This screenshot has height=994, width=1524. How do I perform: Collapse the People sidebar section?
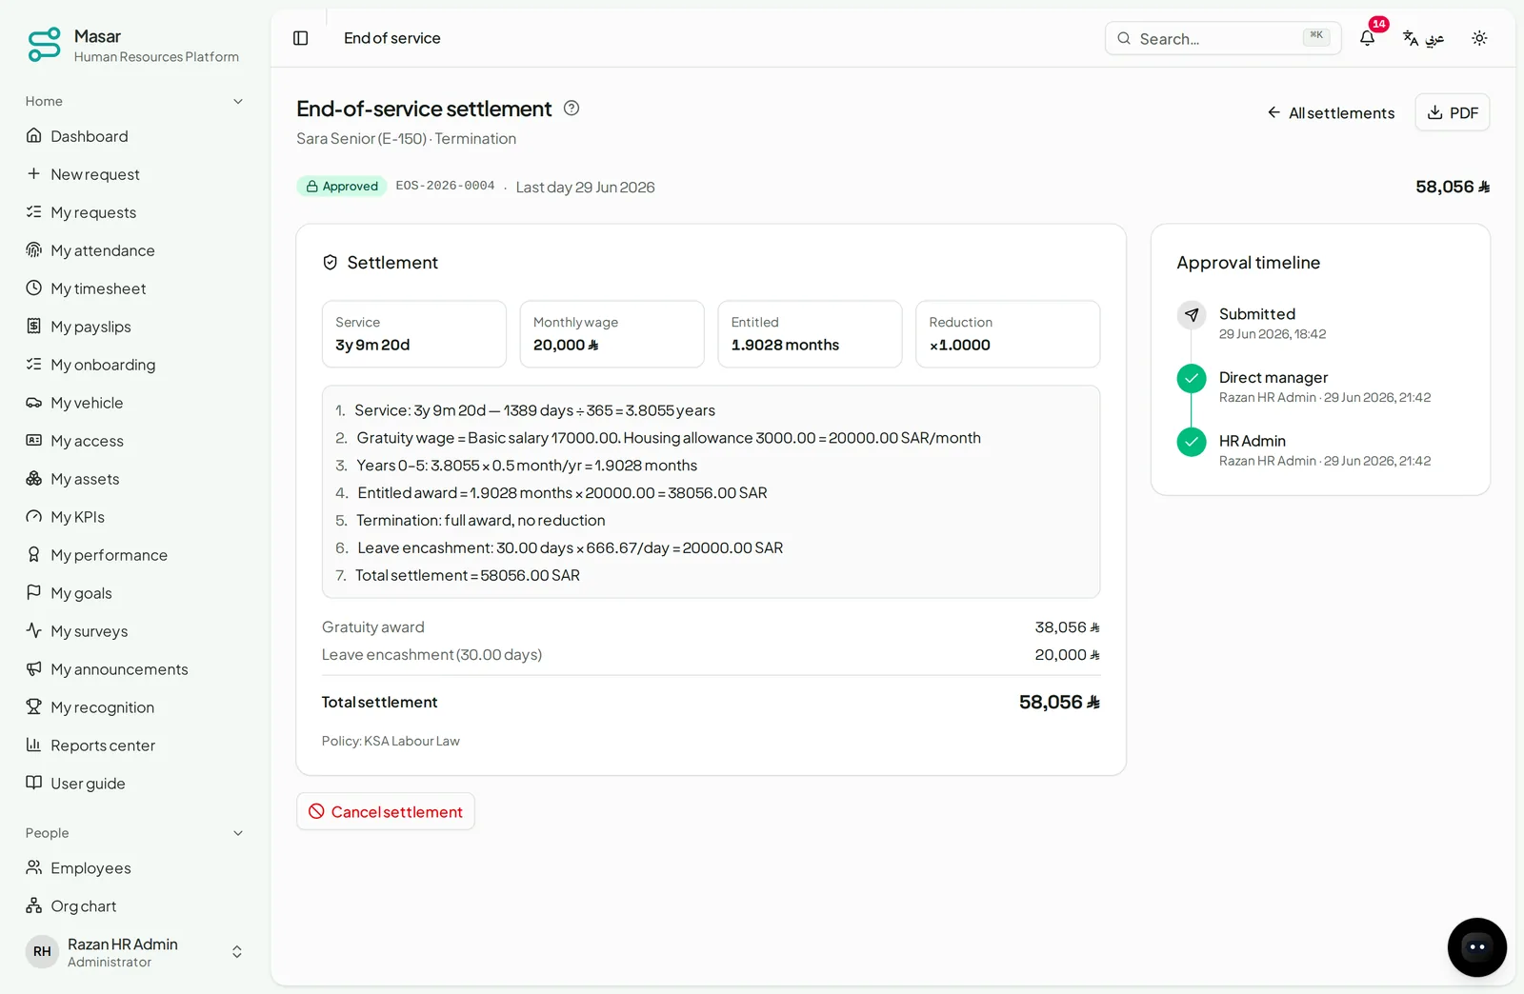point(238,833)
